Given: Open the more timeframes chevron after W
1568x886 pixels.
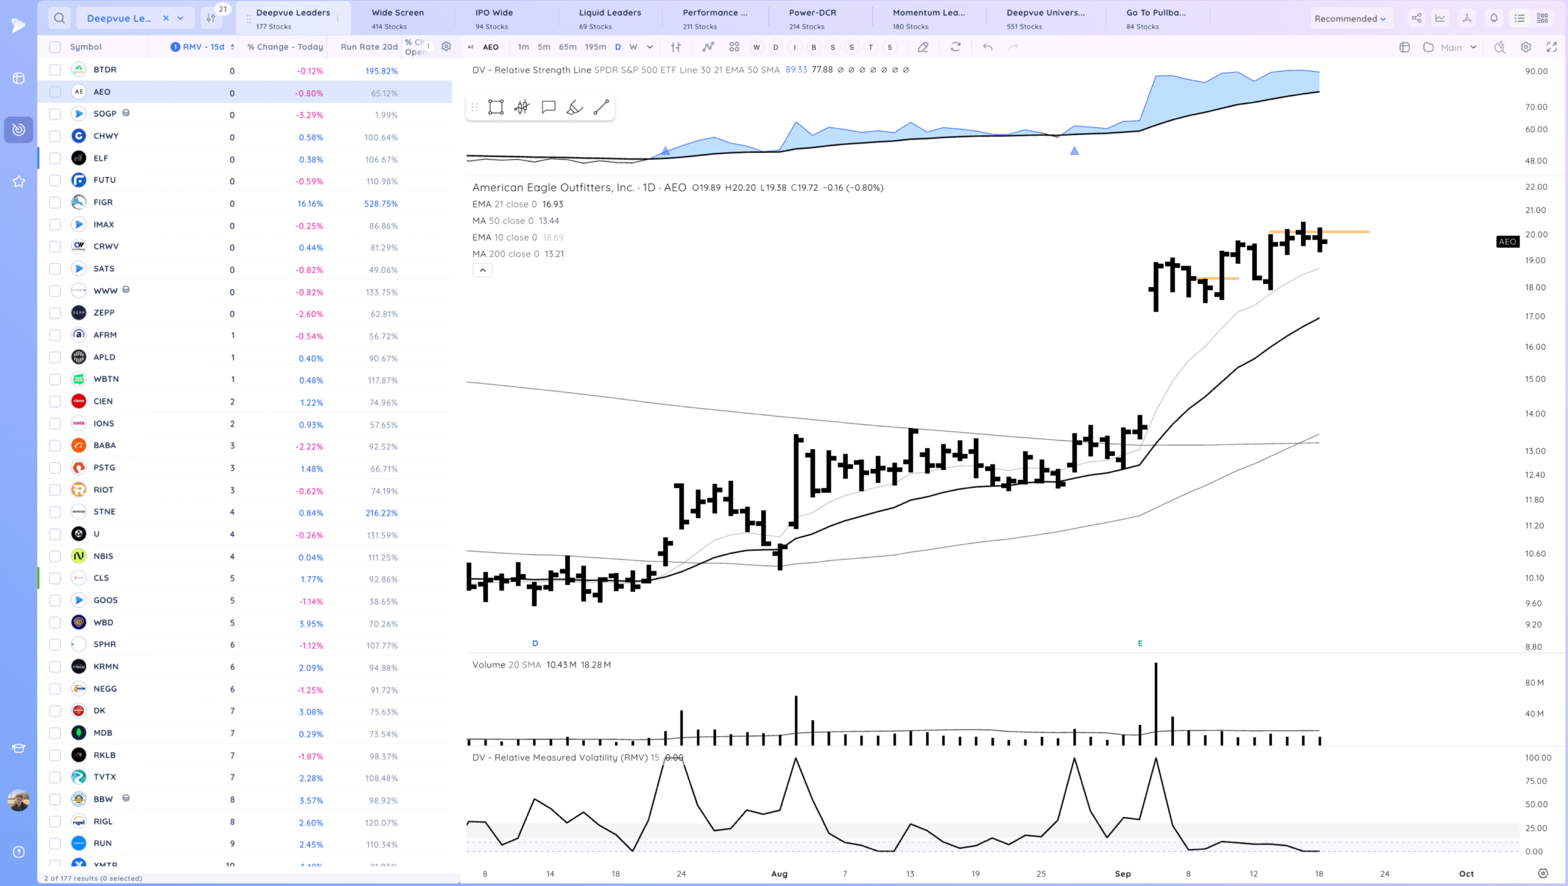Looking at the screenshot, I should (x=650, y=47).
